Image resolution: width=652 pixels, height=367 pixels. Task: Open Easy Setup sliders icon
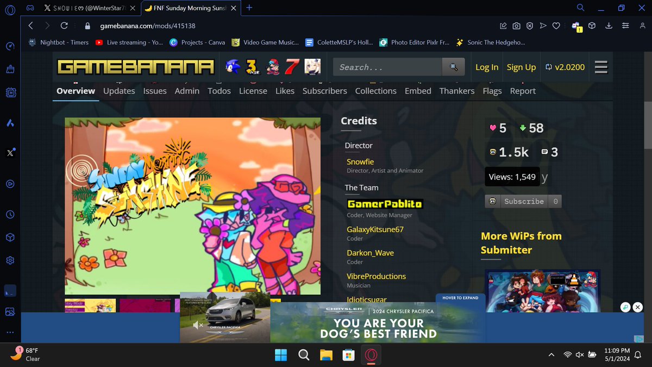[625, 26]
